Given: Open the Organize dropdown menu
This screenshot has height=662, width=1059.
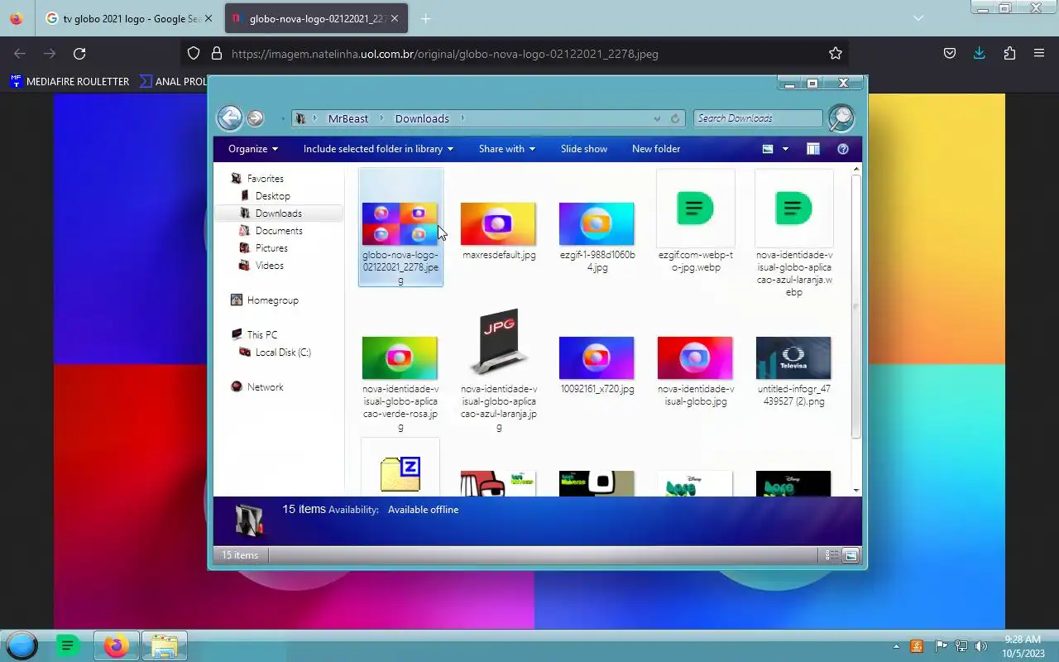Looking at the screenshot, I should [253, 149].
